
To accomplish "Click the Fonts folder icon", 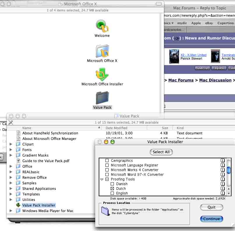I will tap(18, 150).
